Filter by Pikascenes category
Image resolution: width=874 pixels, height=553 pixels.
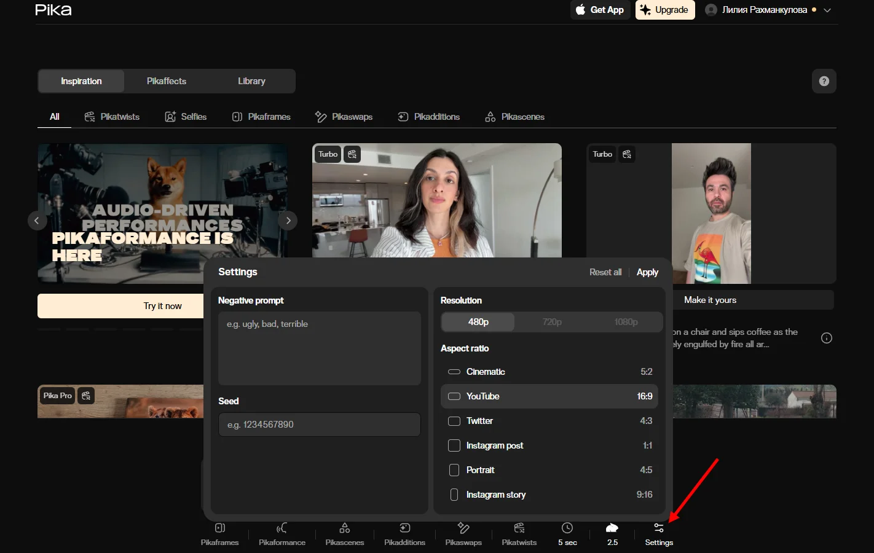(514, 117)
